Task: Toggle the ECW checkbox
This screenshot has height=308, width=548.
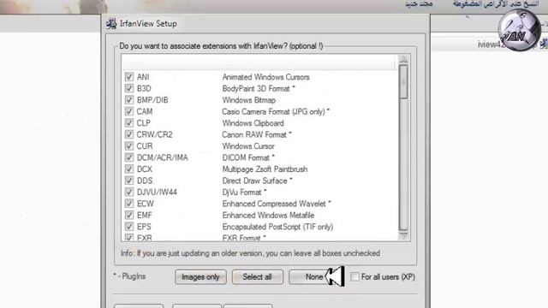Action: click(129, 204)
